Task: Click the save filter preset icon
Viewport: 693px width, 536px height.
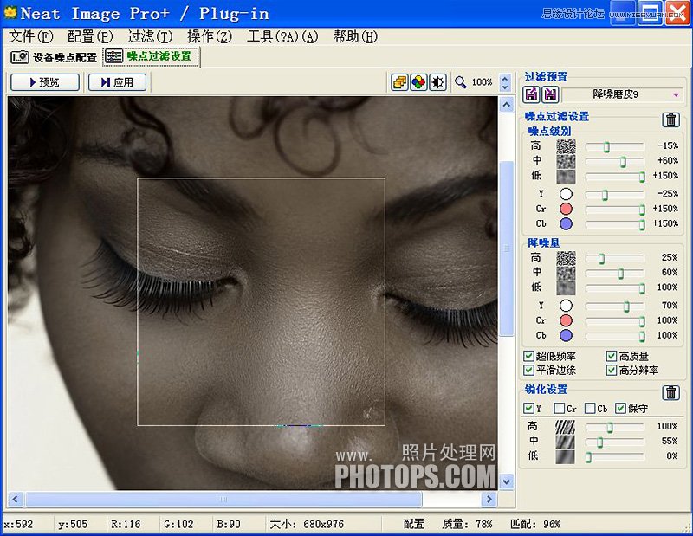Action: tap(550, 94)
